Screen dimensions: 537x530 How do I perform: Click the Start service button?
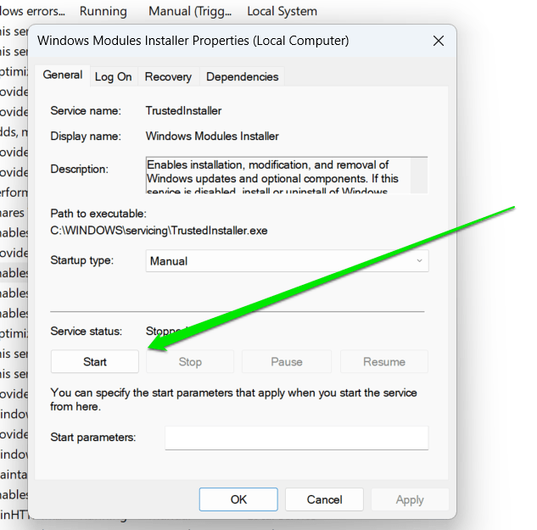tap(95, 361)
